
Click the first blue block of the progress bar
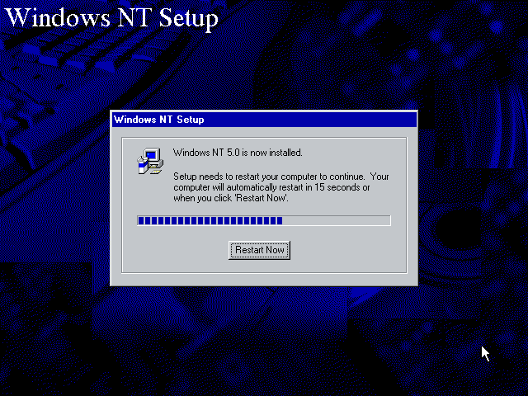141,220
